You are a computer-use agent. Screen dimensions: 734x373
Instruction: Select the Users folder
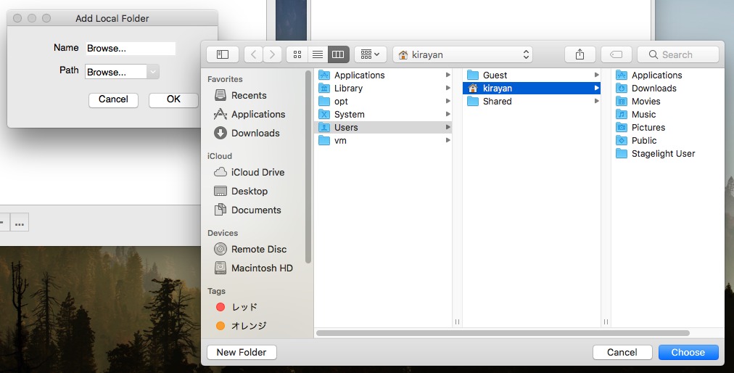click(x=383, y=128)
